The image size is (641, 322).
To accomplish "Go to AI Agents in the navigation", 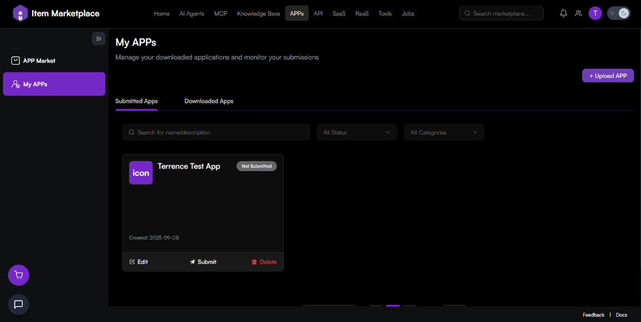I will pos(191,13).
